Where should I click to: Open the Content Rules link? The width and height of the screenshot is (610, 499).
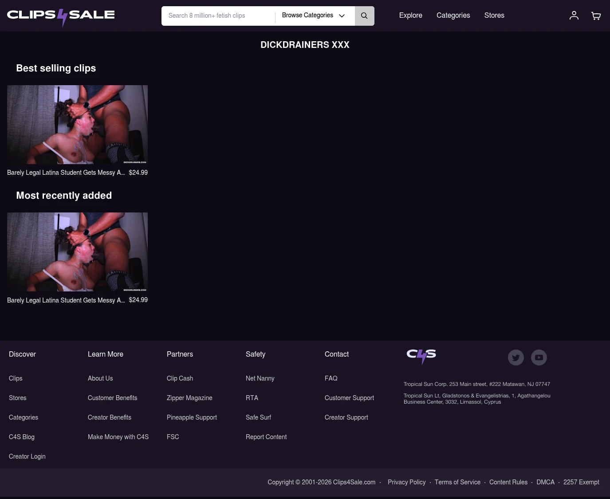coord(508,482)
